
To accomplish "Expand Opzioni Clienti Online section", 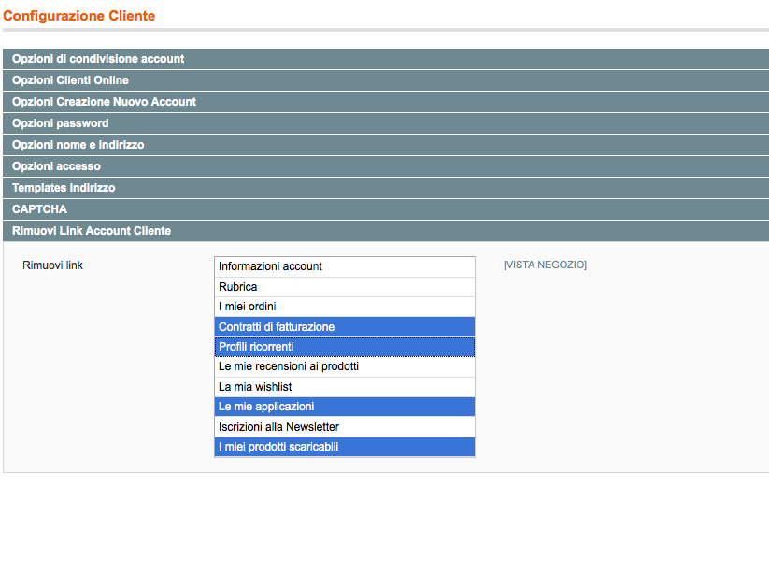I will click(386, 80).
